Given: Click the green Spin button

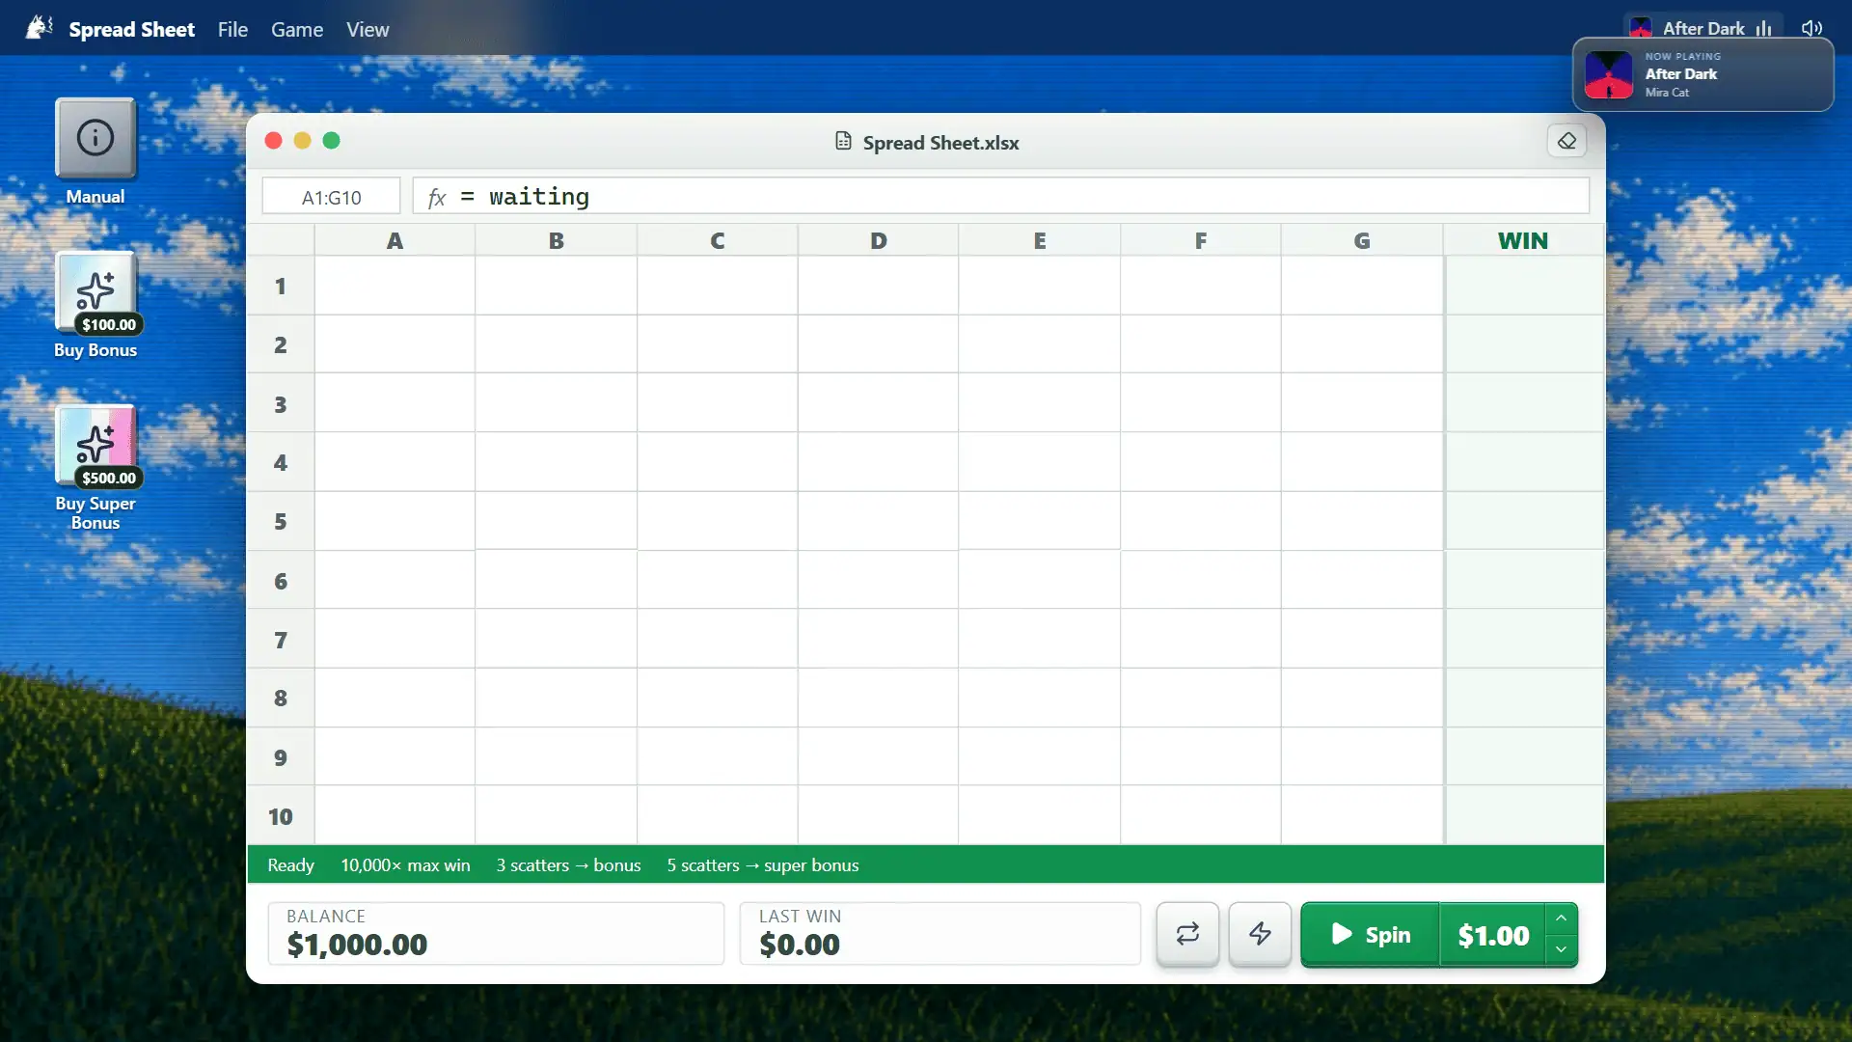Looking at the screenshot, I should [x=1371, y=934].
